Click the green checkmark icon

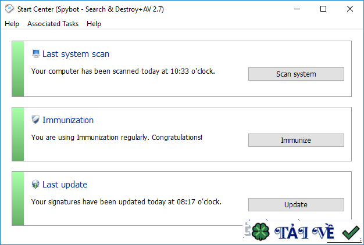[x=350, y=233]
